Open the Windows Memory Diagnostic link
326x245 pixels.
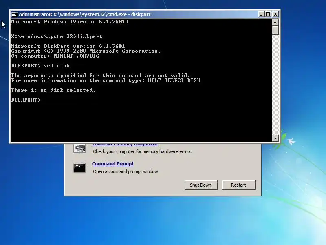(125, 145)
